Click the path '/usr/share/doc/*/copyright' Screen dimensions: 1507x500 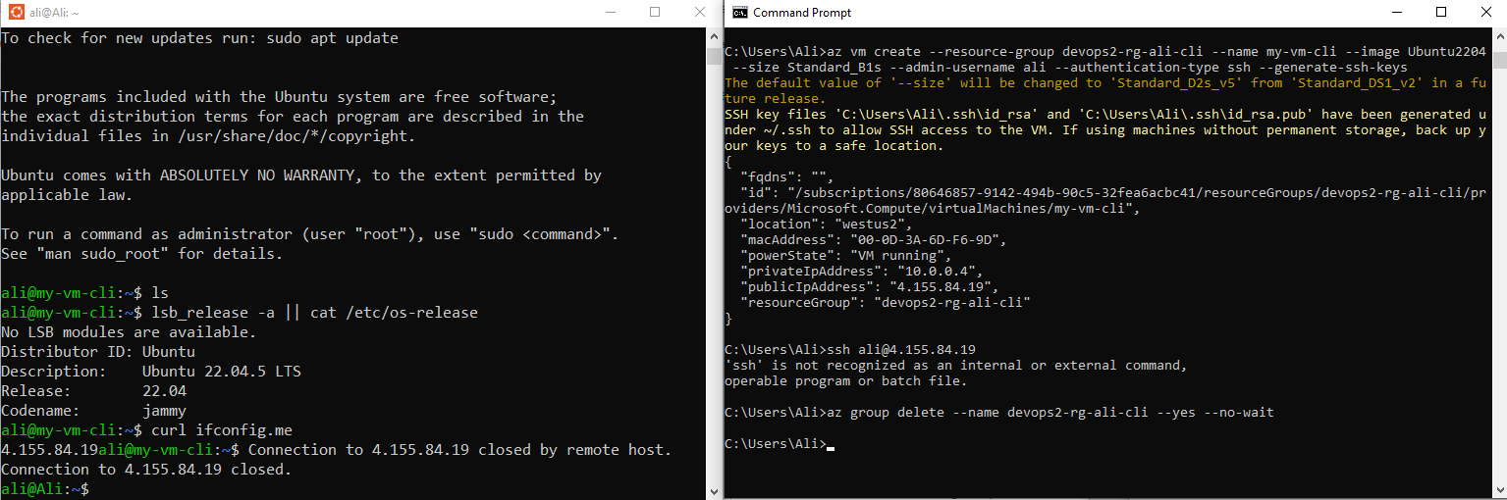pyautogui.click(x=280, y=136)
